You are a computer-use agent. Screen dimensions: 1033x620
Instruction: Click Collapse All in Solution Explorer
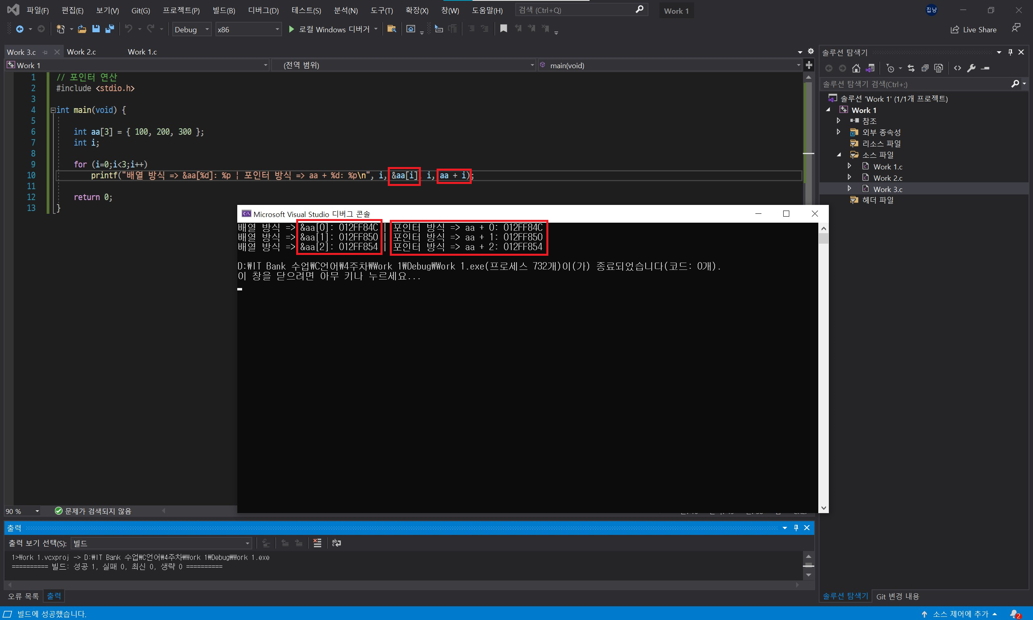925,68
